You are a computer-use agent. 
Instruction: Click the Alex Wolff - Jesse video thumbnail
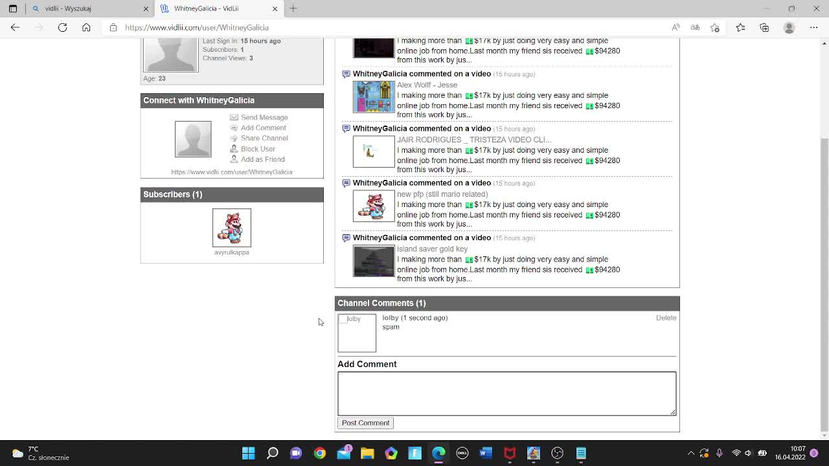click(374, 97)
